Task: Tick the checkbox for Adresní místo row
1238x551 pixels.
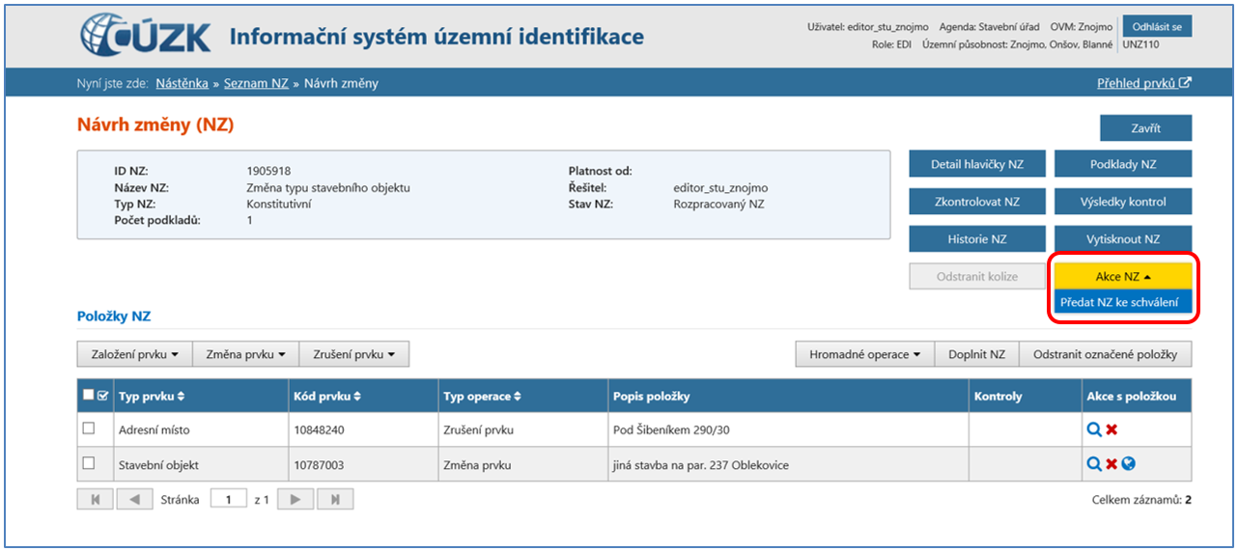Action: point(89,428)
